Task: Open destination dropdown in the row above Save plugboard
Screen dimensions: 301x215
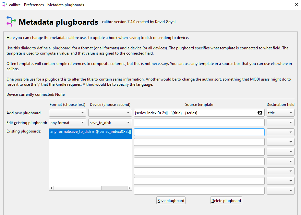Action: pyautogui.click(x=280, y=191)
